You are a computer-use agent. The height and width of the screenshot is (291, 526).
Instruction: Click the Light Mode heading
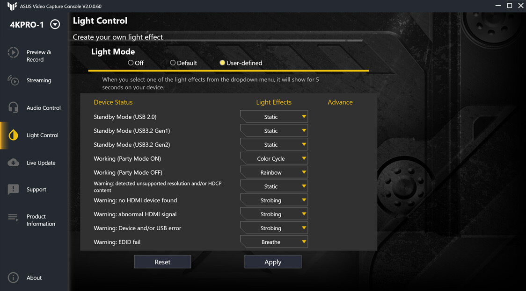pos(113,51)
